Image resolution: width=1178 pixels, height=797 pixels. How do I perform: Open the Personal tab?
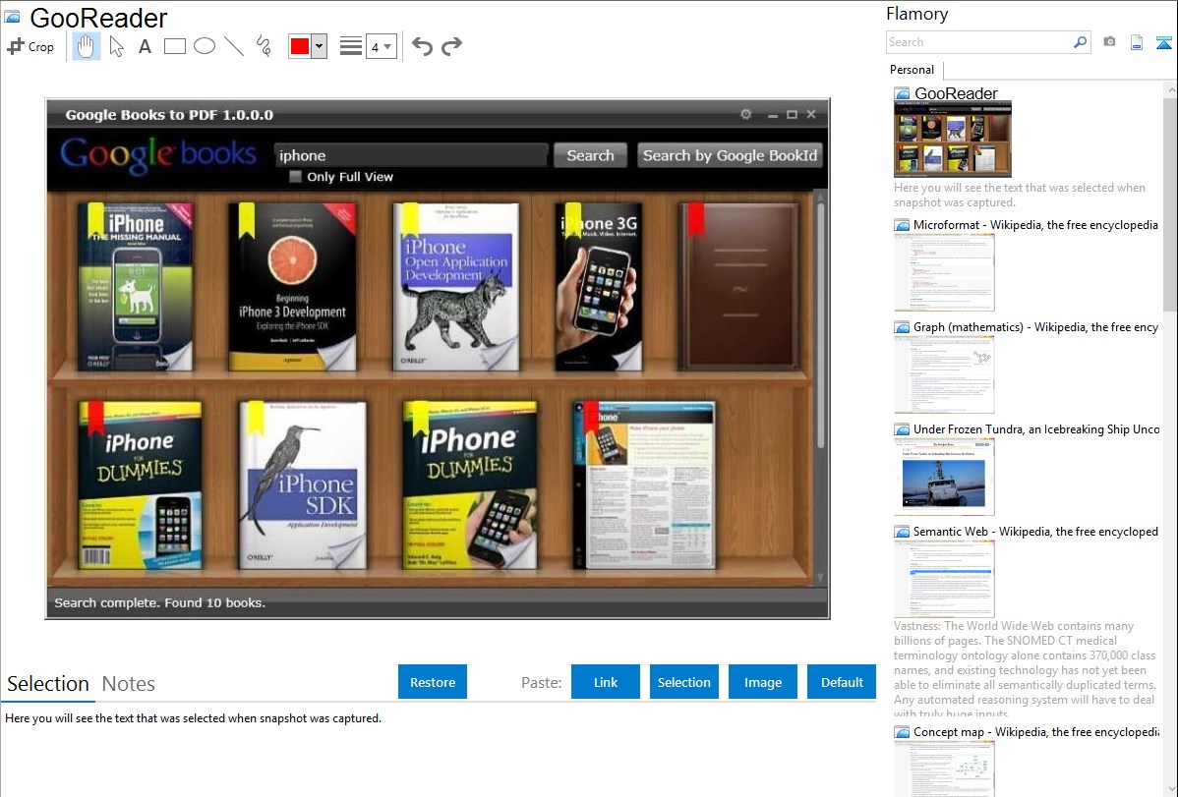[913, 70]
